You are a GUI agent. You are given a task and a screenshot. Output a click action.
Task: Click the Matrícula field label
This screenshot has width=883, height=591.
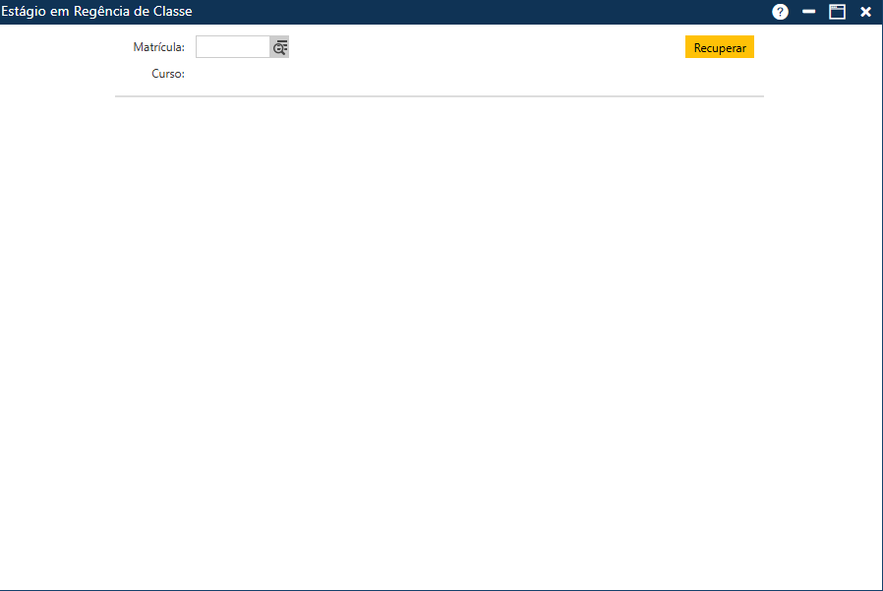(158, 47)
